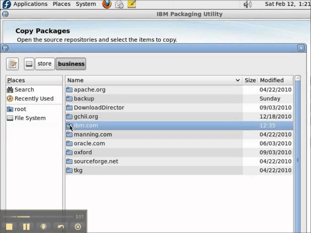
Task: Select the backup folder name
Action: click(x=84, y=99)
